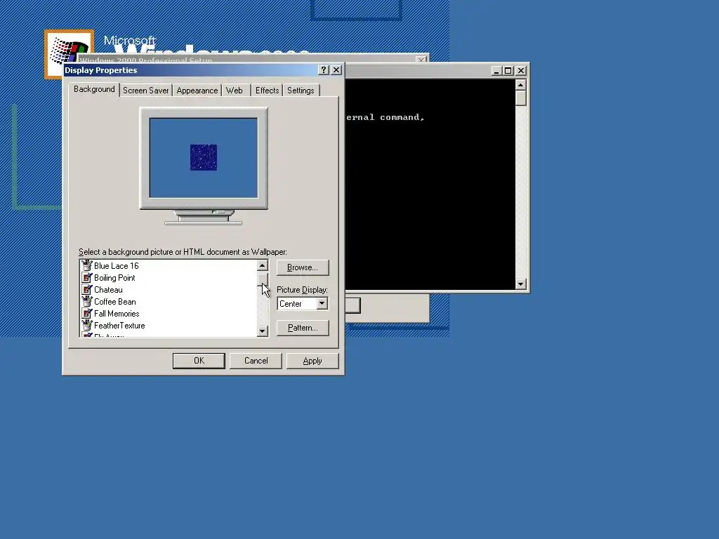This screenshot has width=719, height=539.
Task: Click the FeatherTexture wallpaper icon
Action: pyautogui.click(x=86, y=325)
